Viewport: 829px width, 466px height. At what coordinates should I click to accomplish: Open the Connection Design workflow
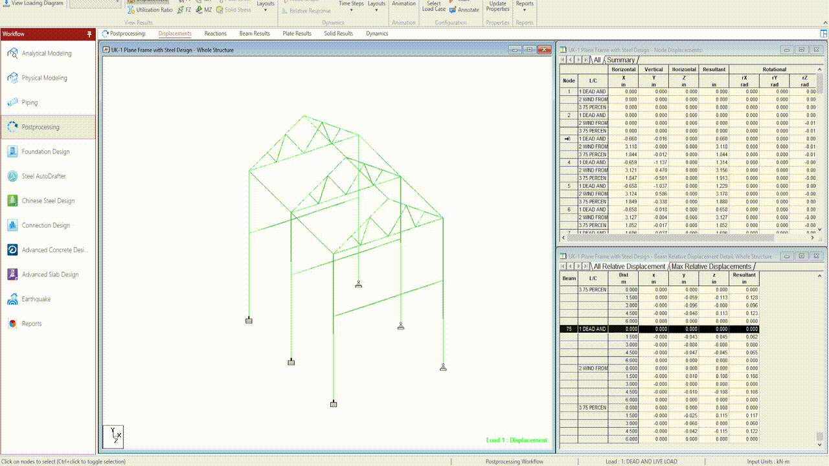click(x=45, y=225)
